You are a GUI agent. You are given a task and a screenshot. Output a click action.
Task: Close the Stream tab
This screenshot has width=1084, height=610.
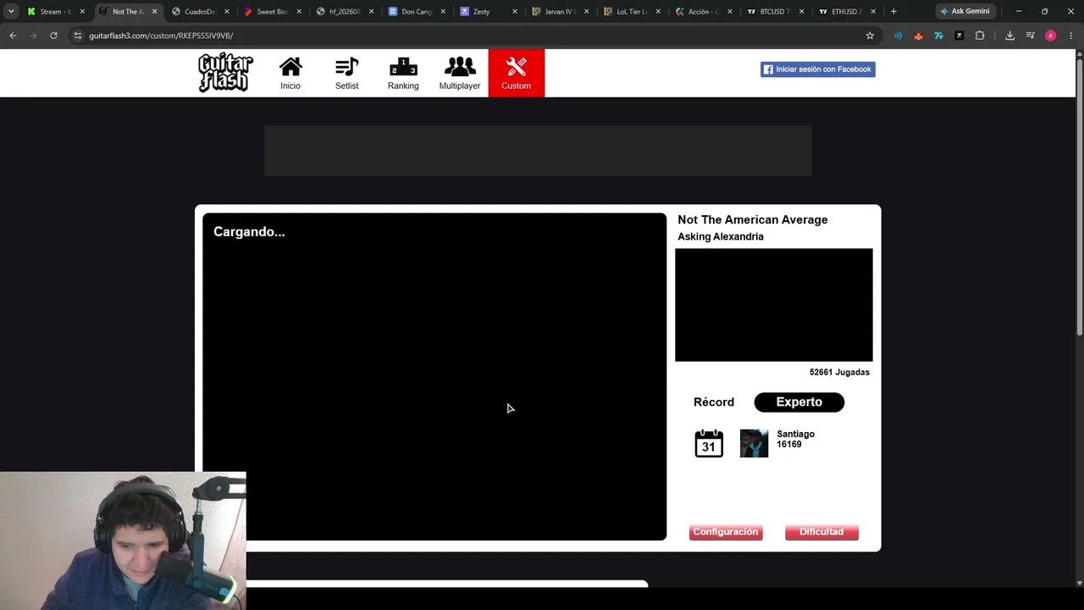82,12
